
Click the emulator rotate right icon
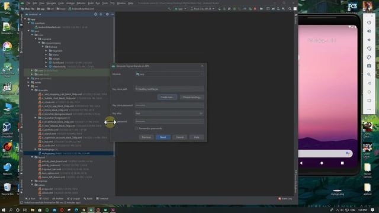(369, 57)
